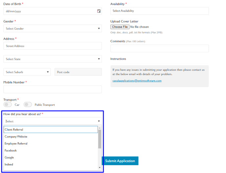226x173 pixels.
Task: Click the Comments text field
Action: tap(160, 48)
